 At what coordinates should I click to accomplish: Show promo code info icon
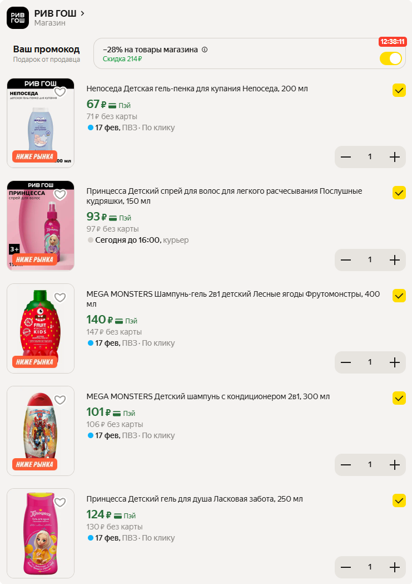pos(205,50)
